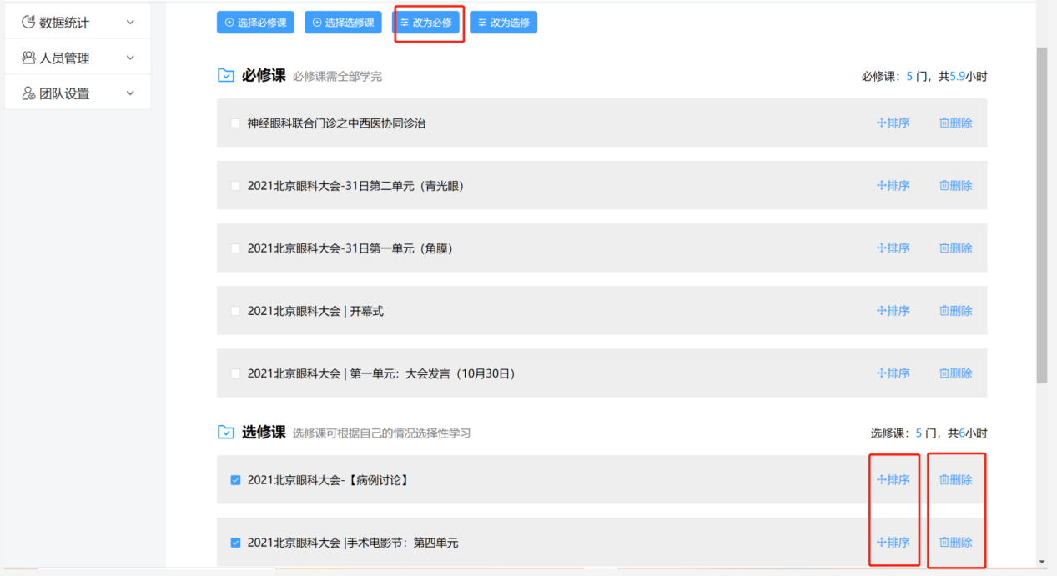
Task: Click 排序 for 第一单元:大会发言 course
Action: (893, 373)
